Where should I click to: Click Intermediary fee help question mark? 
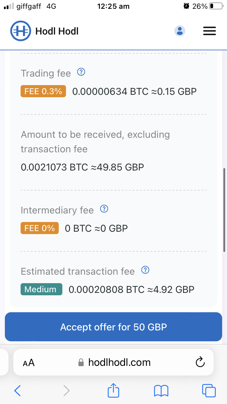(104, 209)
